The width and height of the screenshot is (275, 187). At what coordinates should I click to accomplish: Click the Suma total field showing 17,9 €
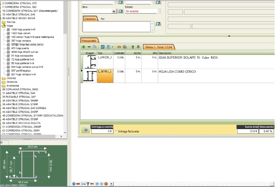pos(248,131)
